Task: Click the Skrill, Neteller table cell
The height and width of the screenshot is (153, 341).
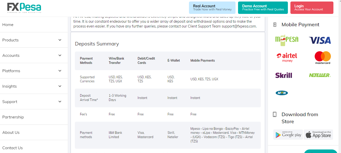Action: point(173,135)
